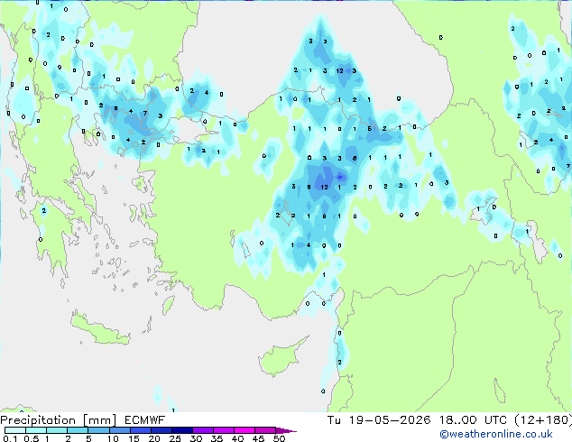Click the '0.5' legend scale label
This screenshot has width=572, height=442.
click(x=31, y=438)
